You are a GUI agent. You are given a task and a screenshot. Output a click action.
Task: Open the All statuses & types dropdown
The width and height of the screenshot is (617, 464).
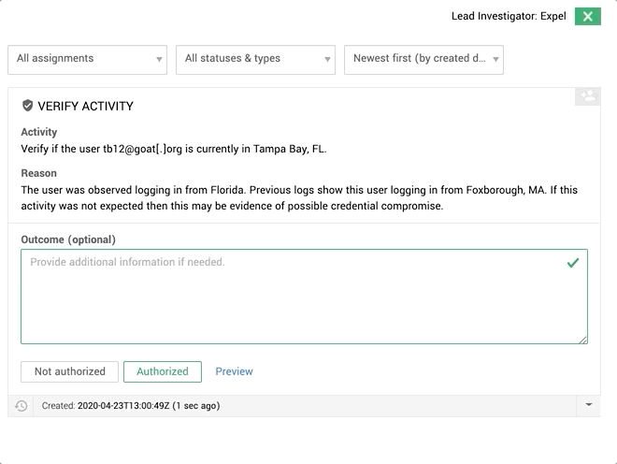(255, 60)
